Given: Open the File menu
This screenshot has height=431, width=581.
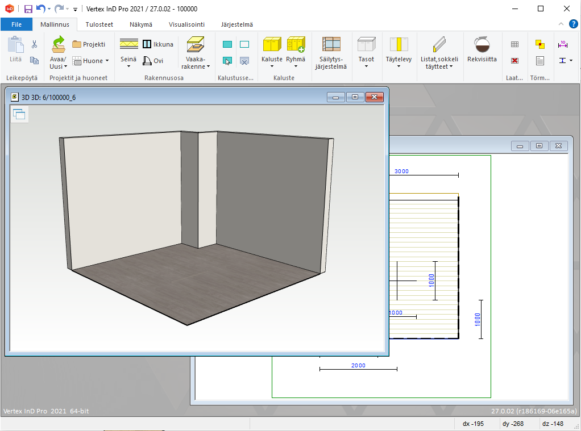Looking at the screenshot, I should coord(16,24).
